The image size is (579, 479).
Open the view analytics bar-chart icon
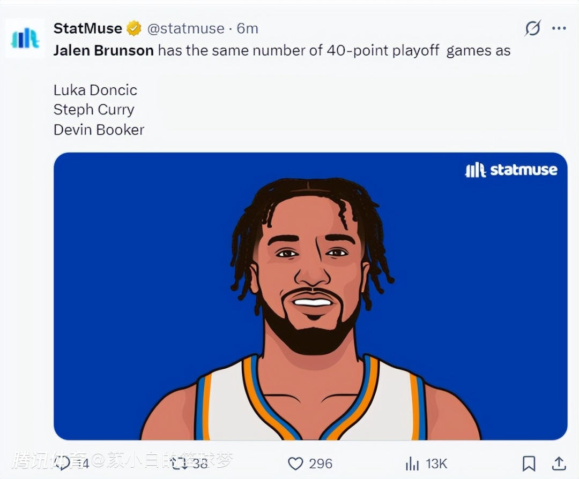412,463
